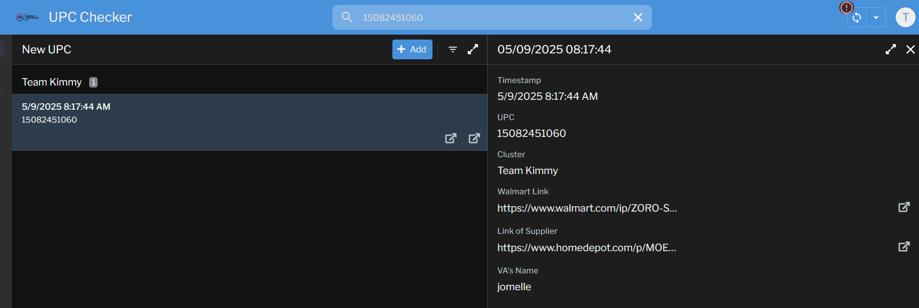
Task: Open the user avatar T menu
Action: coord(905,17)
